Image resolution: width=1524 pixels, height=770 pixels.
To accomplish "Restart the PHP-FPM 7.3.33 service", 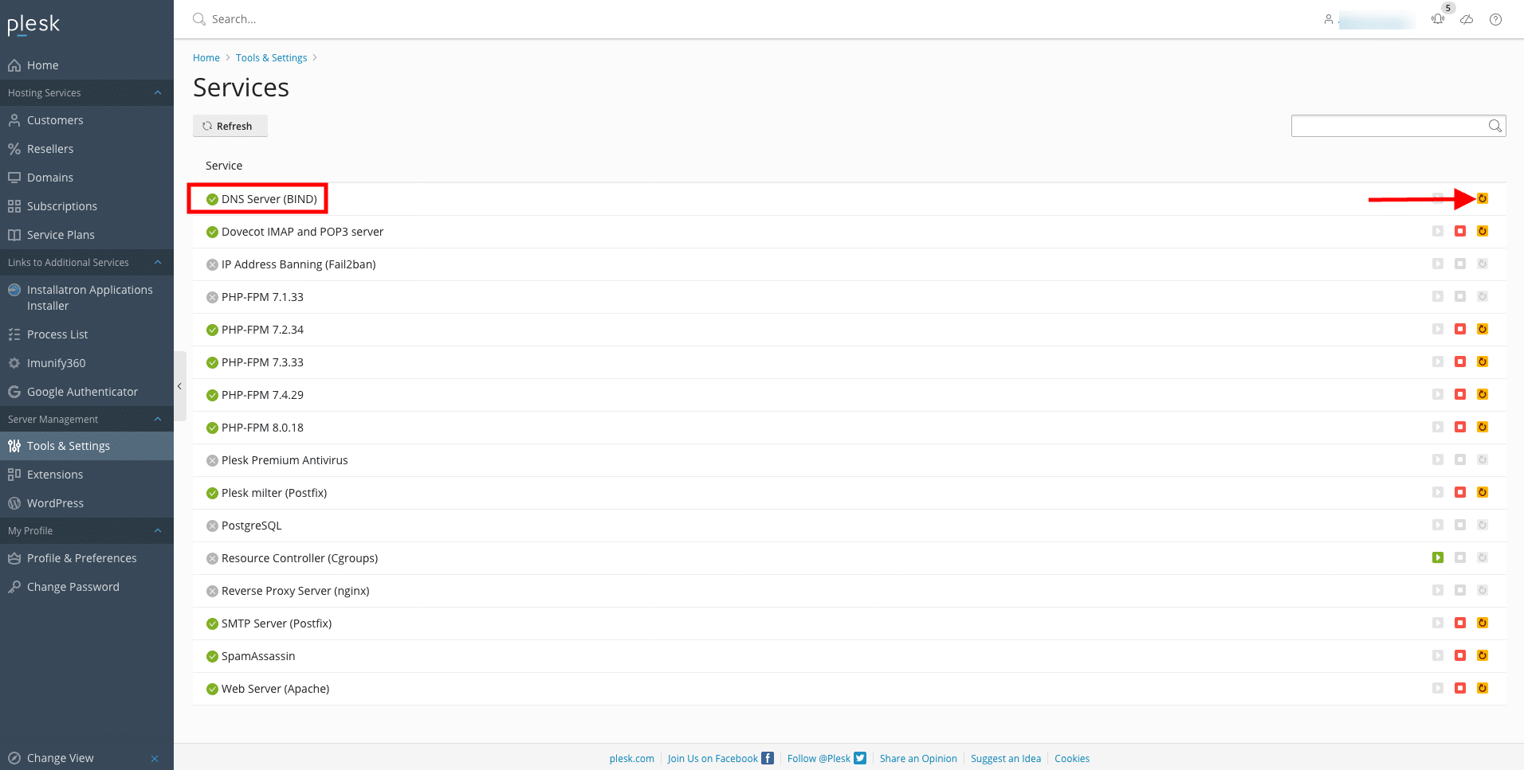I will point(1483,362).
